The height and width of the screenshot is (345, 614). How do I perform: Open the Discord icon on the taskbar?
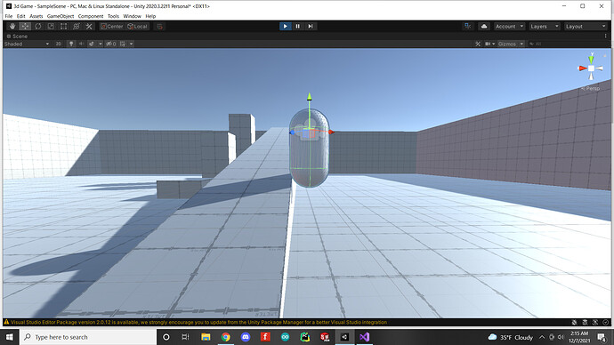(x=246, y=337)
